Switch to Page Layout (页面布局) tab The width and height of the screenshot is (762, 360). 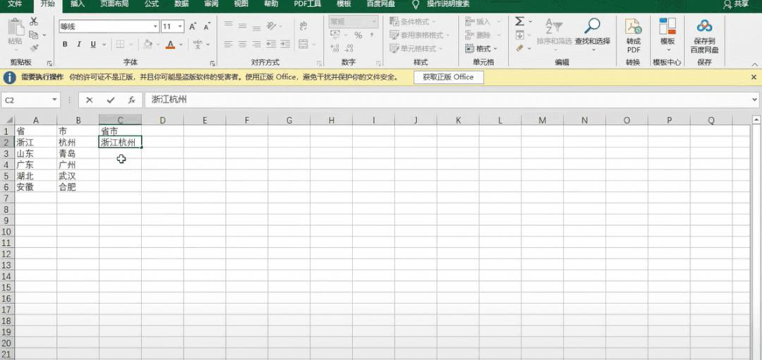point(114,4)
